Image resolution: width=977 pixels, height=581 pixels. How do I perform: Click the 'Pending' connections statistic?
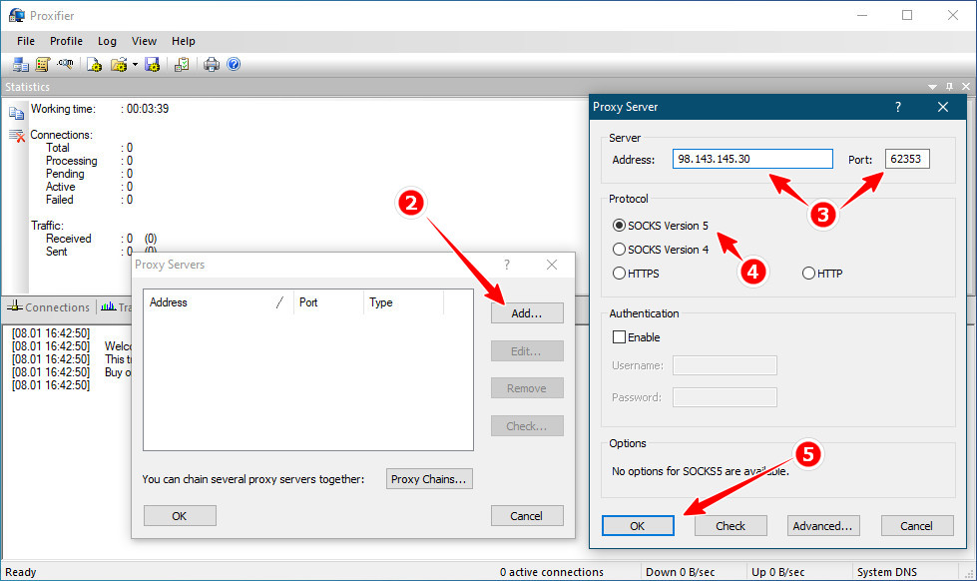(x=65, y=174)
